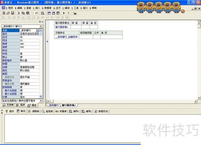Click the code editor horizontal scroll-left arrow
Screen dimensions: 201x145
(48, 101)
